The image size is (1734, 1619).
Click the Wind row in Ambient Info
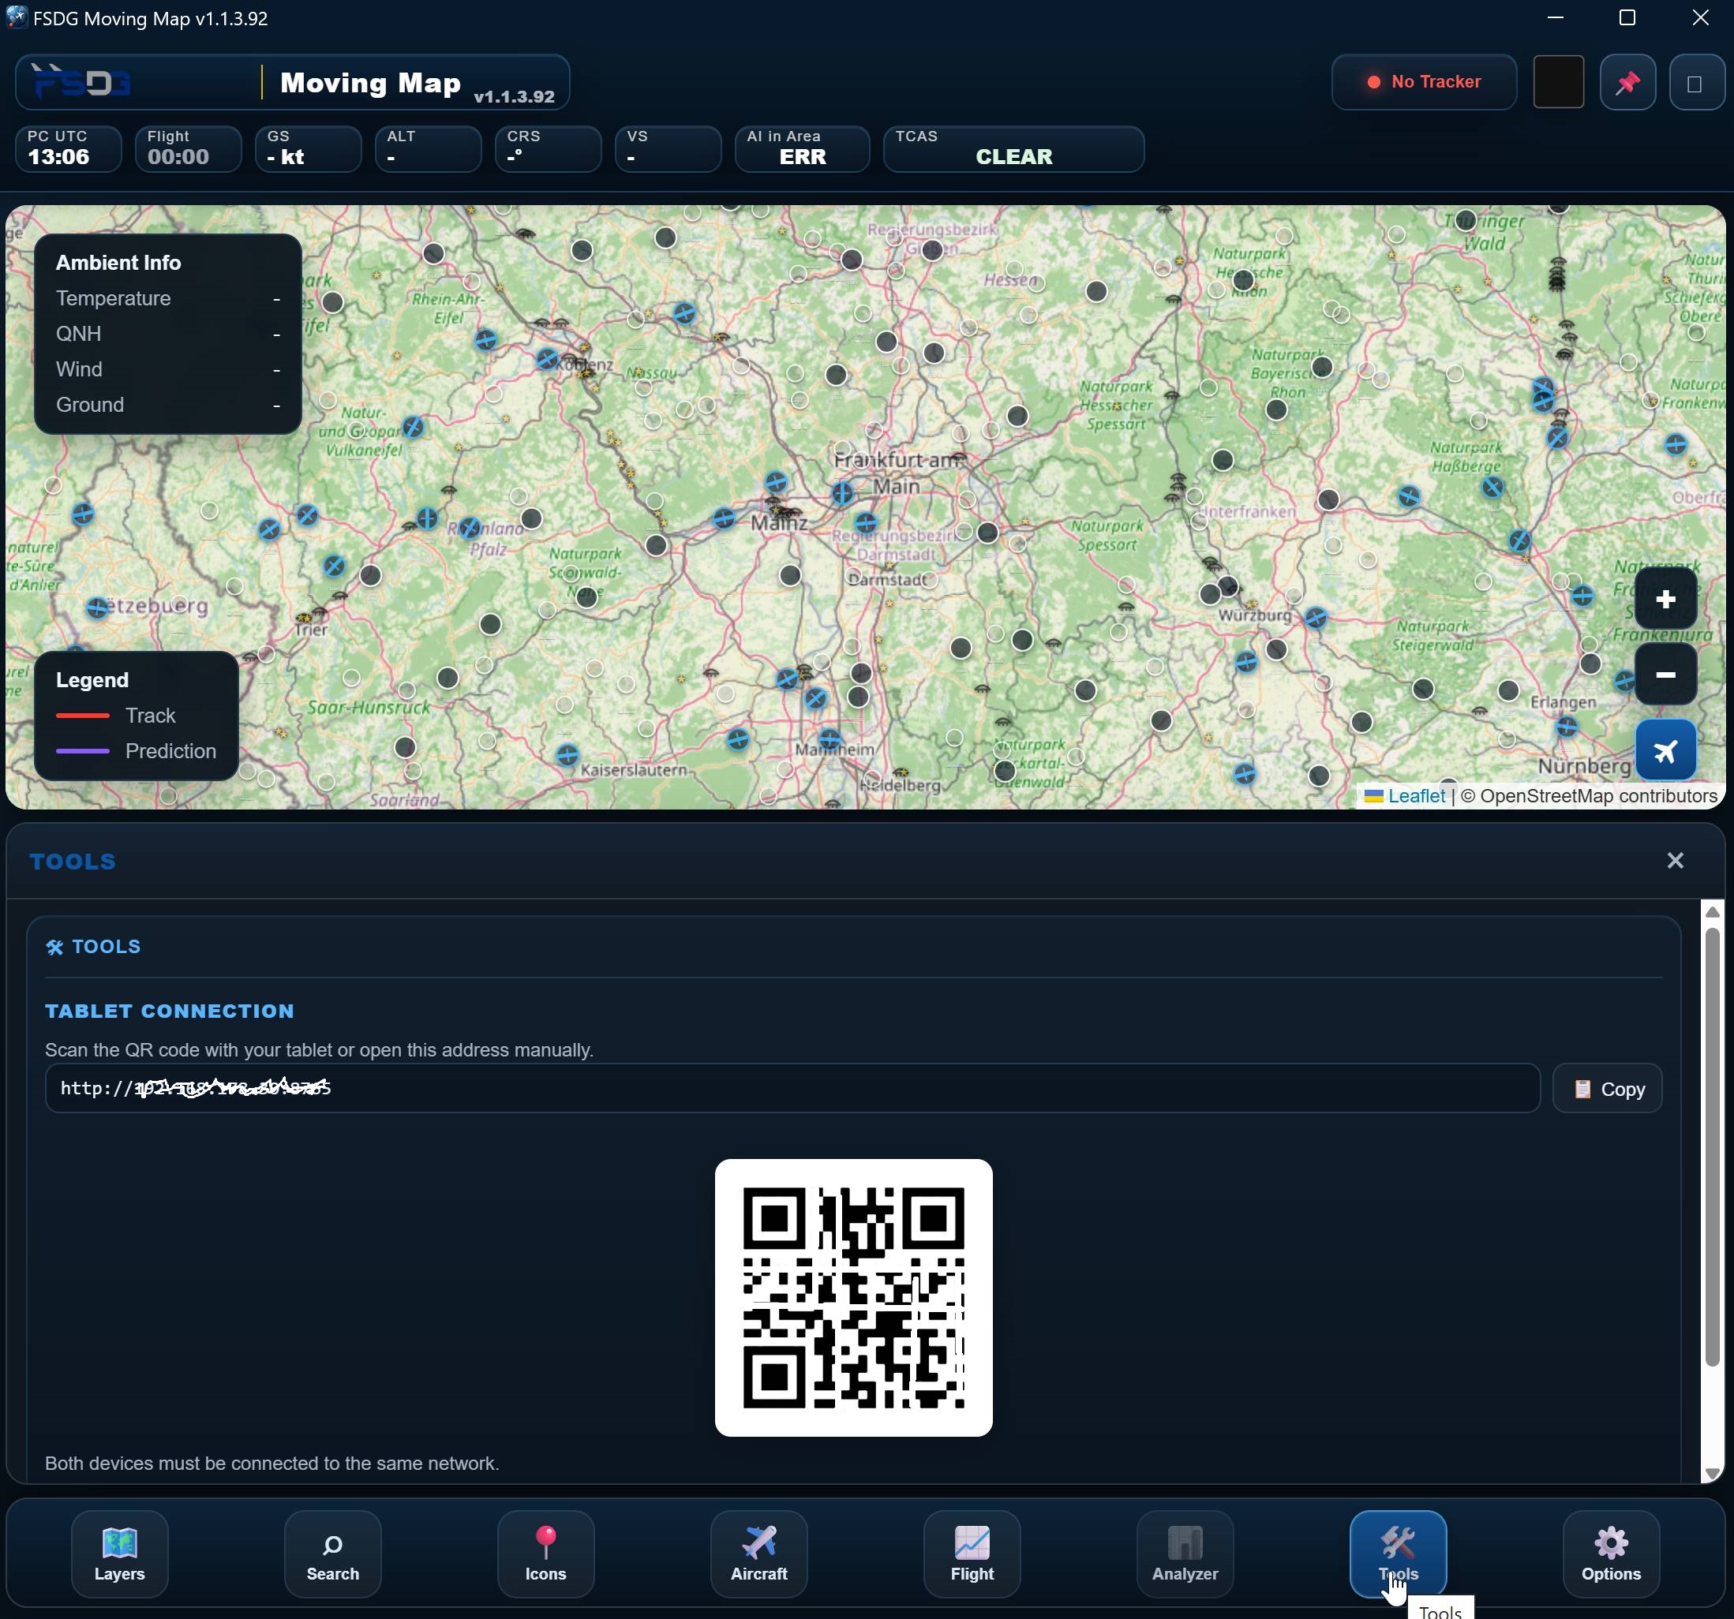167,368
